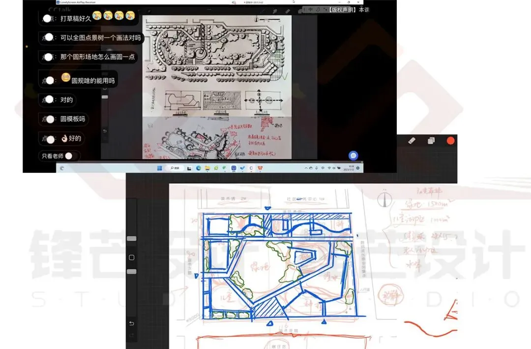Open File Explorer from the taskbar
The image size is (531, 349).
pos(207,168)
